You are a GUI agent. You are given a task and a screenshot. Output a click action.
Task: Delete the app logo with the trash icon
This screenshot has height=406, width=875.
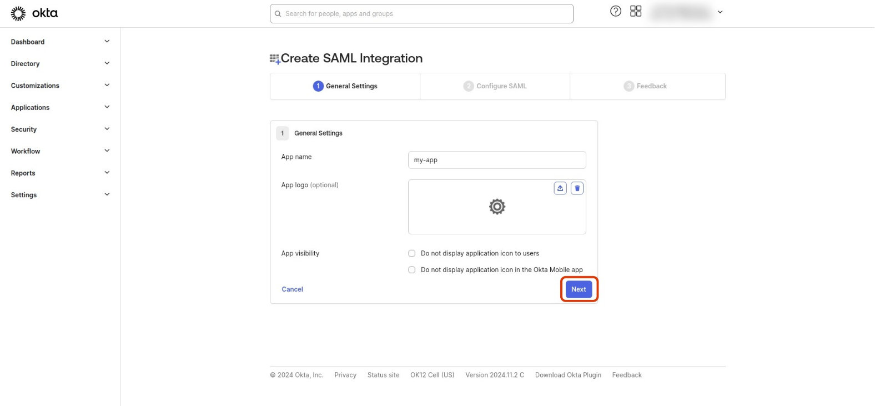[x=577, y=188]
